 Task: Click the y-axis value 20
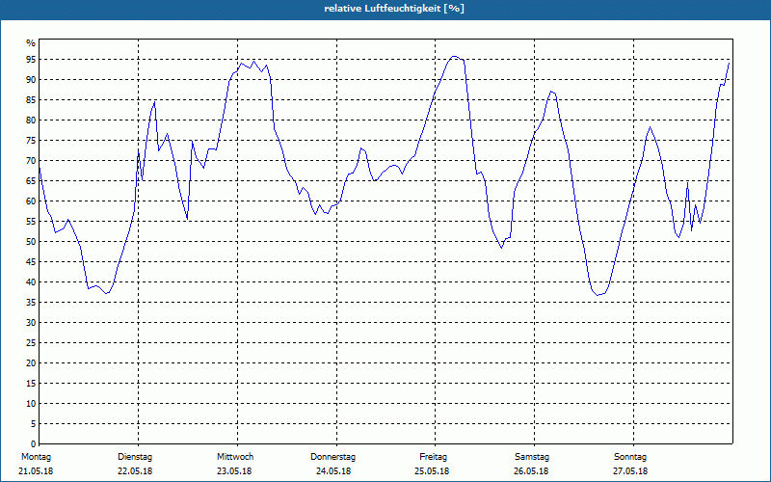tap(31, 363)
